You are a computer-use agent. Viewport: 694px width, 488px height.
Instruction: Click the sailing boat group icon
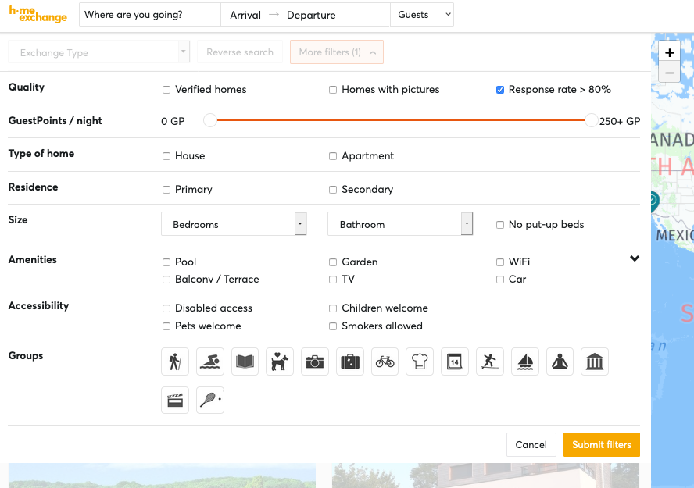(x=524, y=362)
